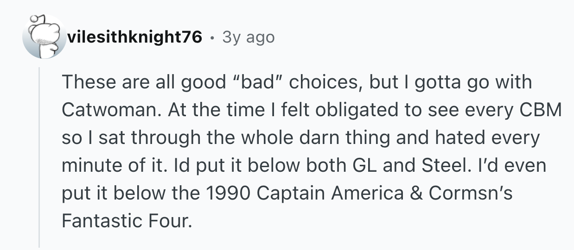Collapse the thread using the vertical line
The width and height of the screenshot is (574, 250).
tap(39, 157)
